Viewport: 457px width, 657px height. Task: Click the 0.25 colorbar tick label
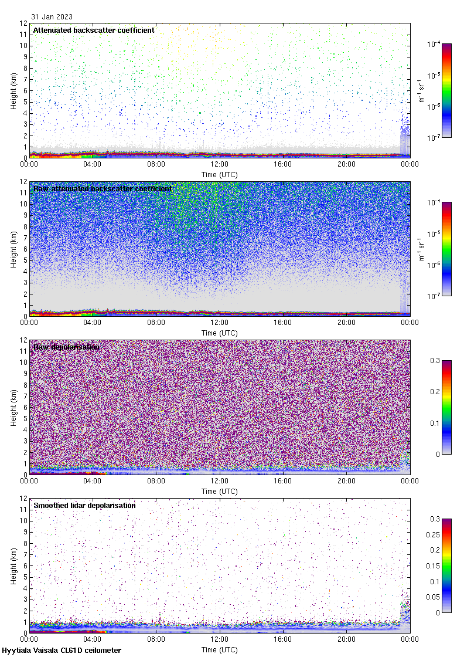pos(433,534)
